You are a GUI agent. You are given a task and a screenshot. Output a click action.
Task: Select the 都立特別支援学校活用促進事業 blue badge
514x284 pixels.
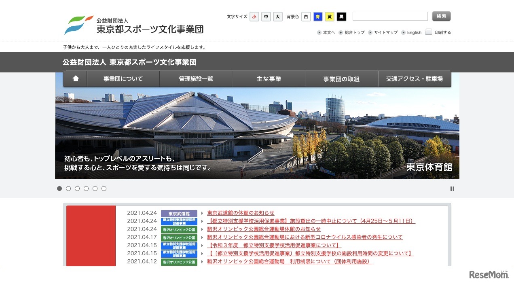[178, 221]
